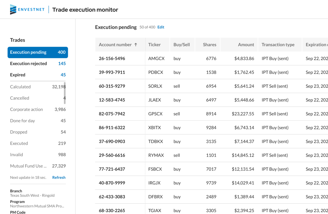Viewport: 328px width, 214px height.
Task: Click Edit next to 50 of 400
Action: point(161,27)
